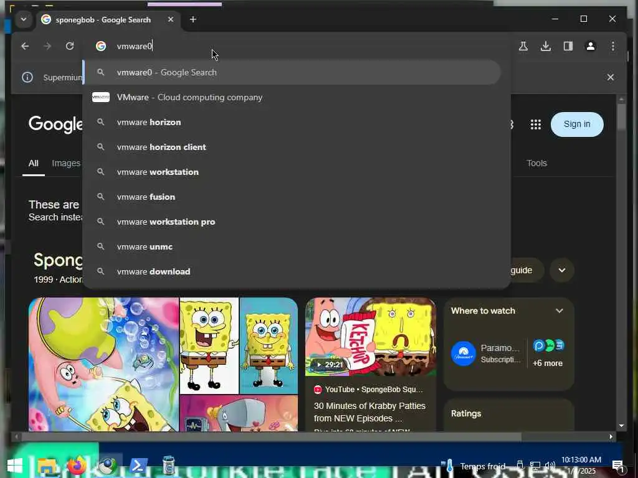Open the notification center icon
The width and height of the screenshot is (638, 478).
click(617, 466)
